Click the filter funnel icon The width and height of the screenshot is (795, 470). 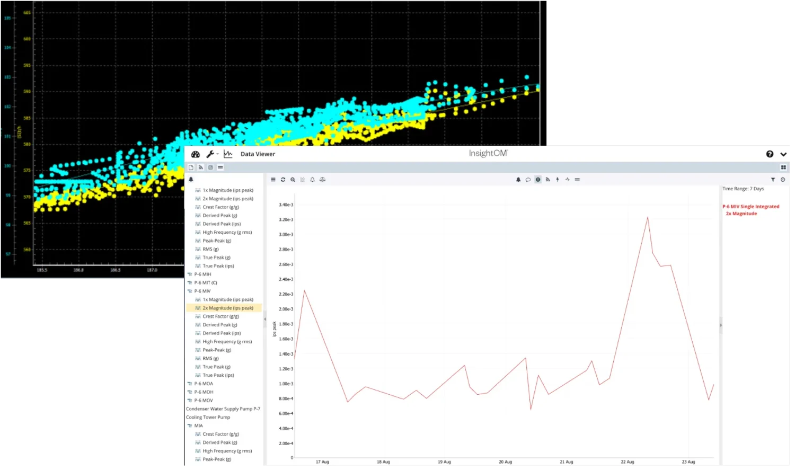(x=773, y=180)
